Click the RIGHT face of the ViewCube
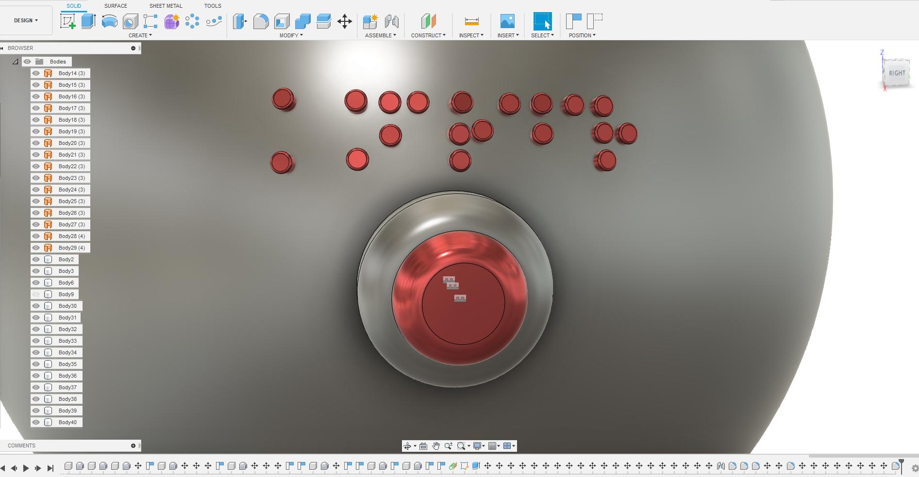Viewport: 919px width, 477px height. (897, 73)
